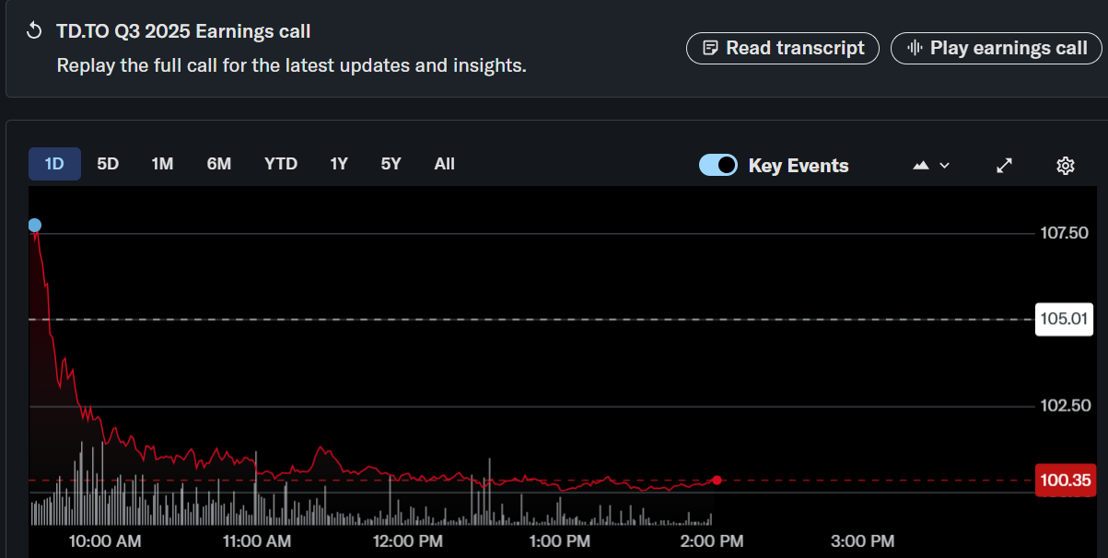This screenshot has width=1108, height=558.
Task: Click the 2:00 PM time label
Action: pyautogui.click(x=712, y=541)
